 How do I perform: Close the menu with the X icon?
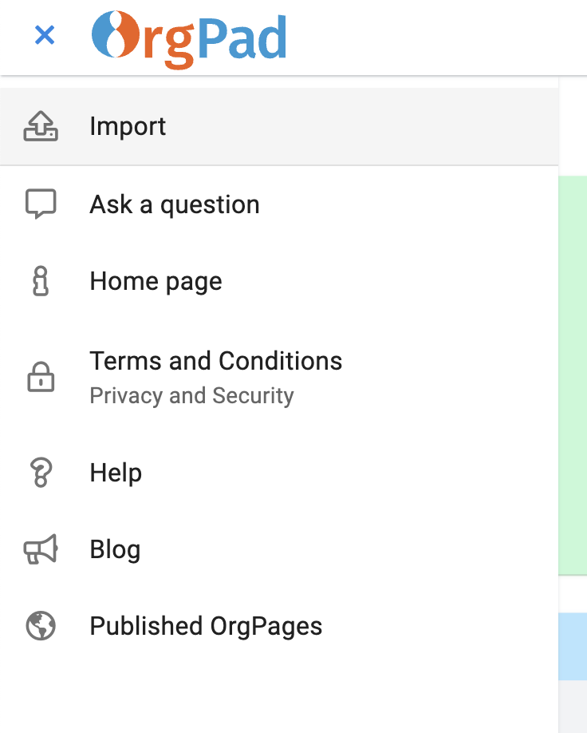pos(45,35)
